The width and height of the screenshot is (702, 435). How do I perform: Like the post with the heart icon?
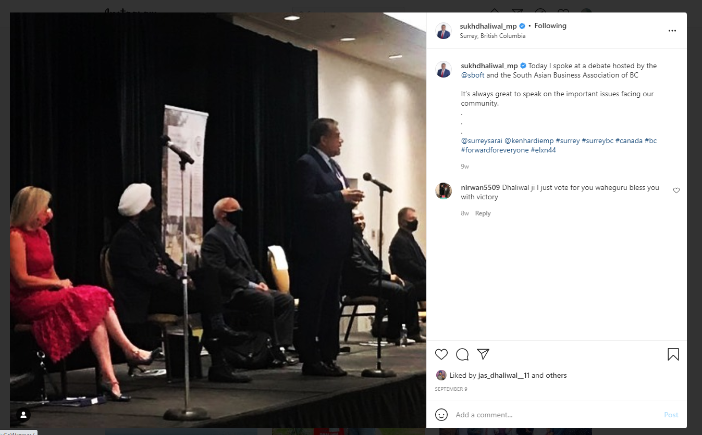click(x=441, y=354)
